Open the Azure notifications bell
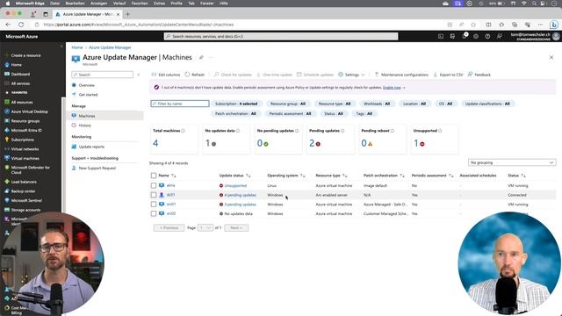Screen dimensions: 562x316 point(465,36)
